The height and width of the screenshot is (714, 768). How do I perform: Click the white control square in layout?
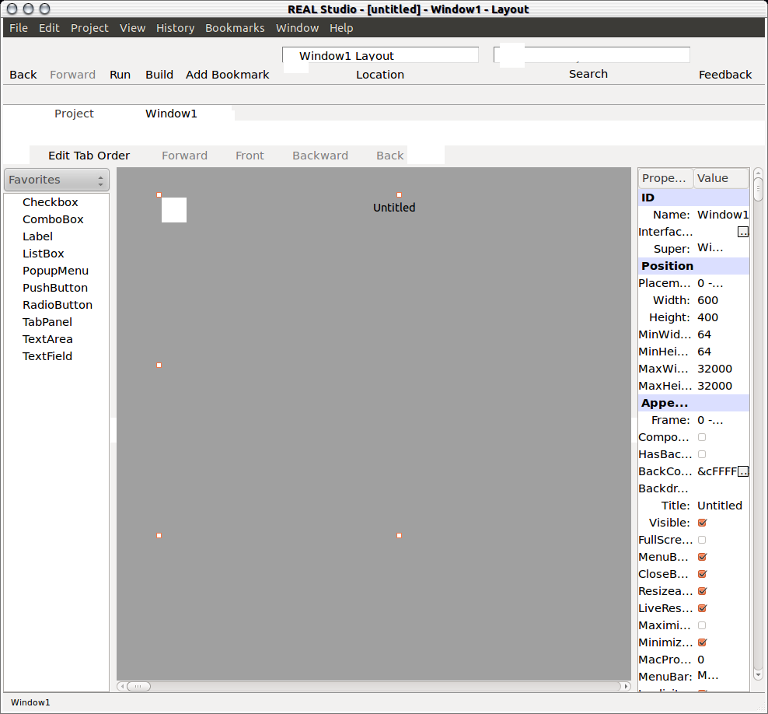coord(174,210)
